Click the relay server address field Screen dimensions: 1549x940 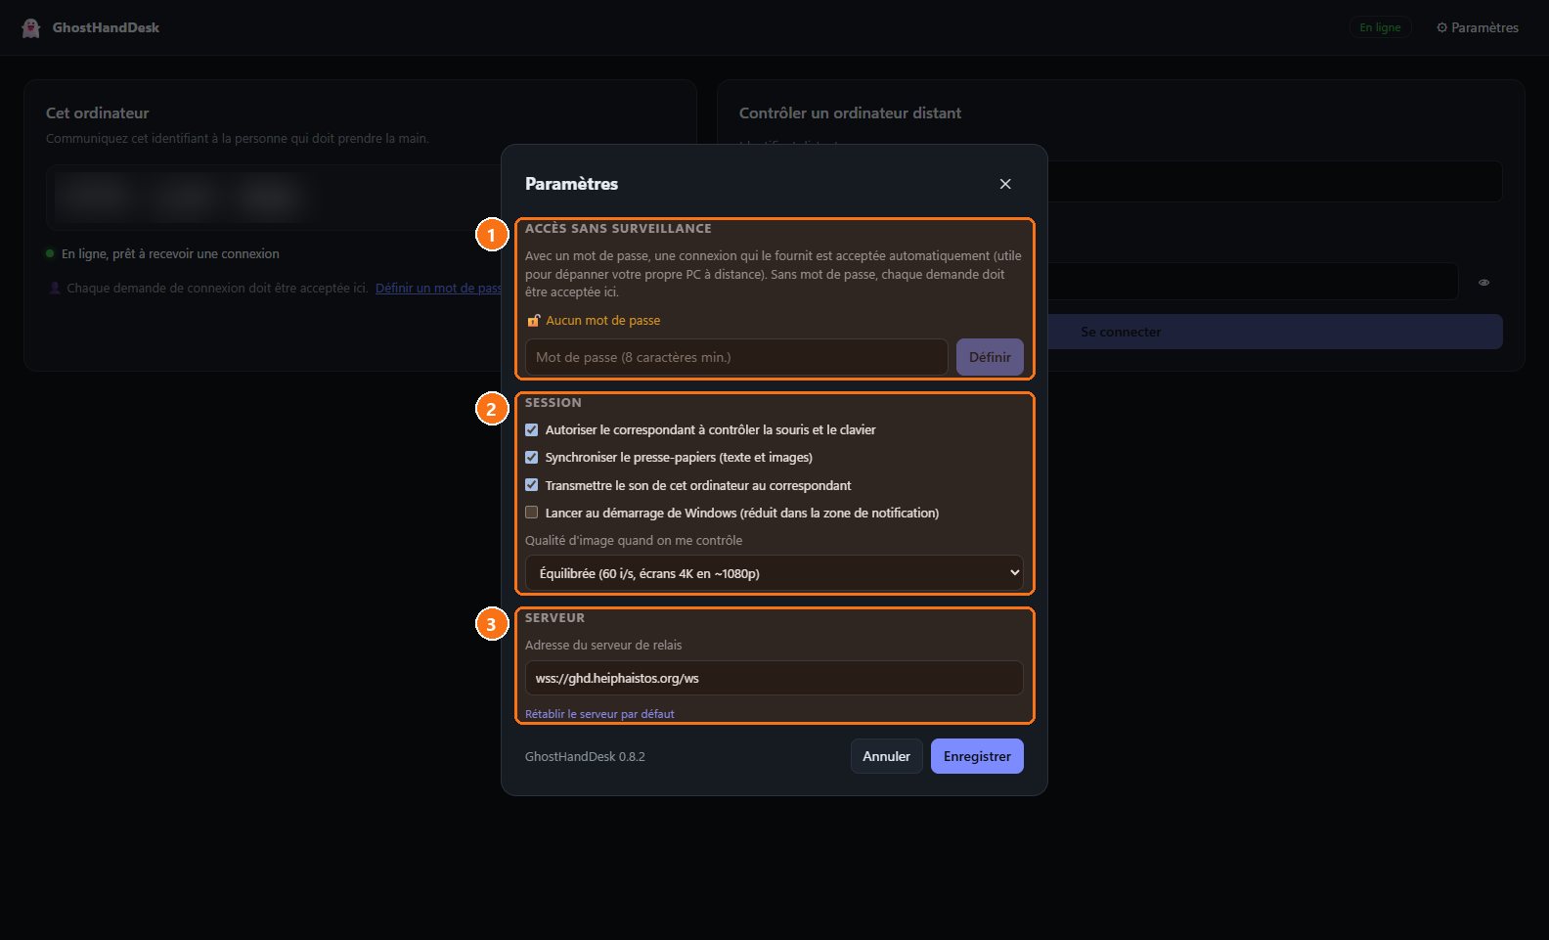[774, 678]
